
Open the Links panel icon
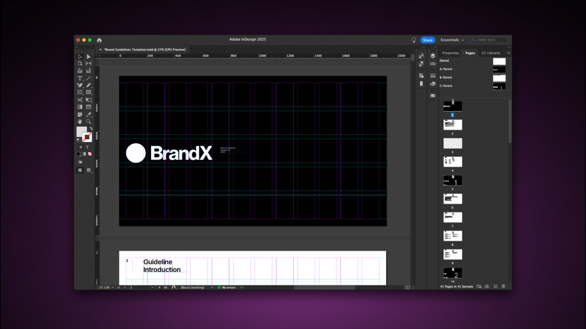point(433,64)
